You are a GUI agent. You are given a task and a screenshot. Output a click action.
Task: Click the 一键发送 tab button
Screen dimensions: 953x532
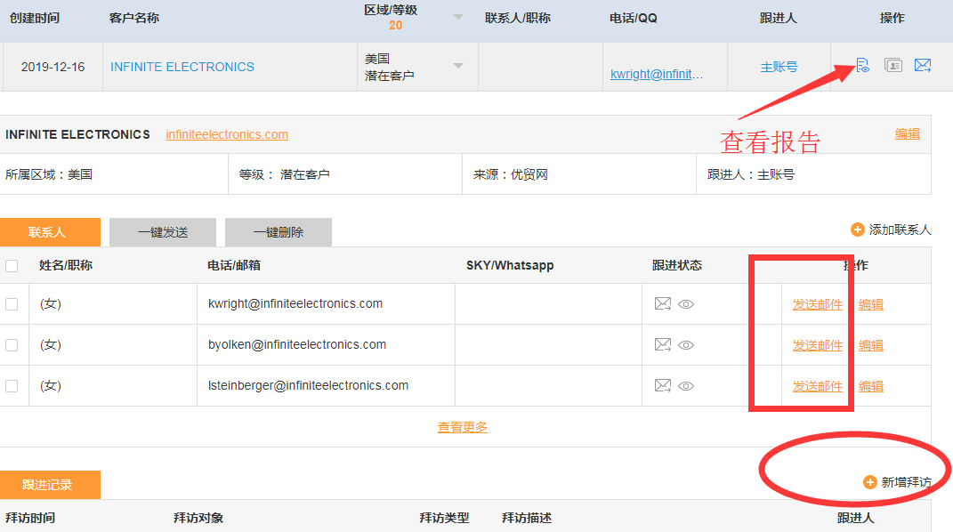coord(162,232)
